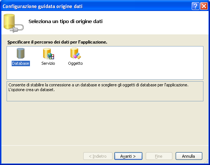Click the 'L'opzione crea un dataset' line
Screen dimensions: 210x165
point(32,90)
